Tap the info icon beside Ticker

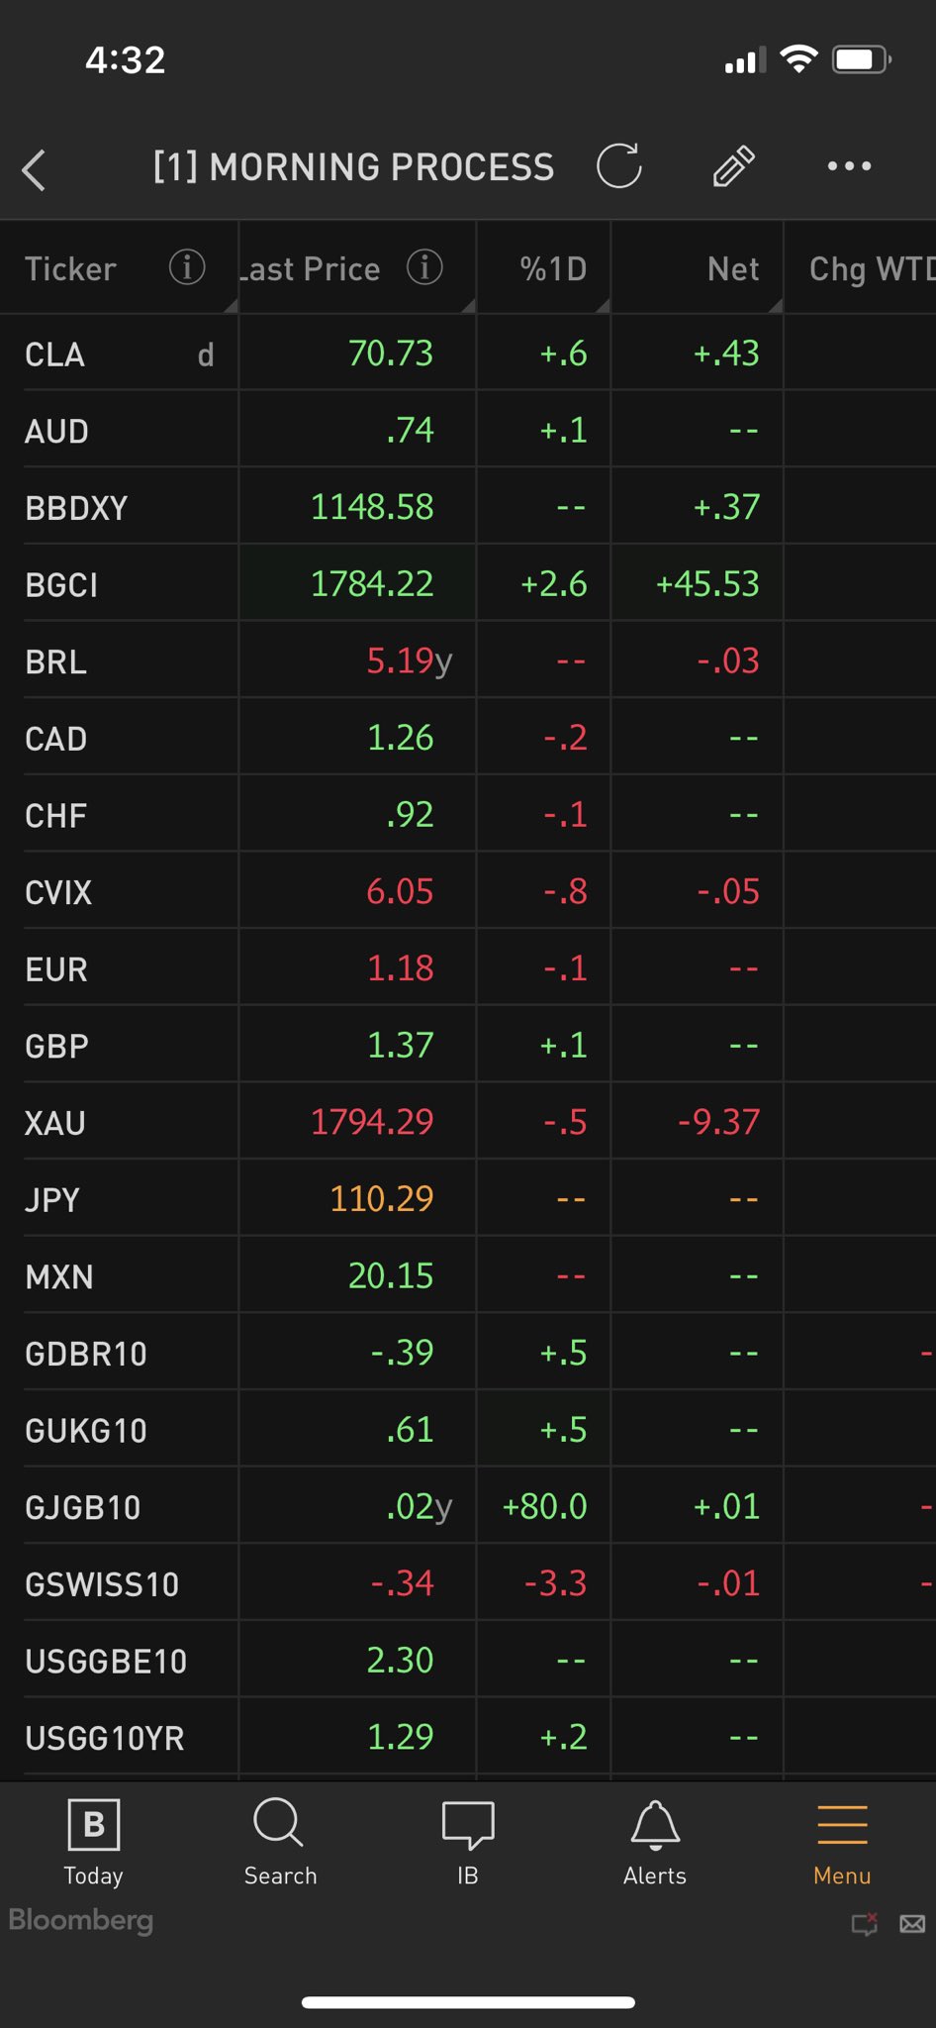click(x=187, y=267)
